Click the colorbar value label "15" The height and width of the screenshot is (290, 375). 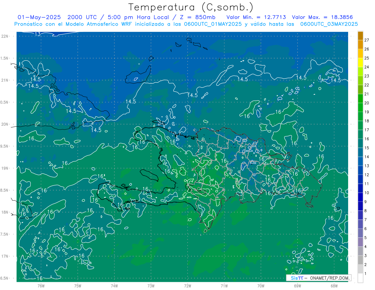point(367,148)
